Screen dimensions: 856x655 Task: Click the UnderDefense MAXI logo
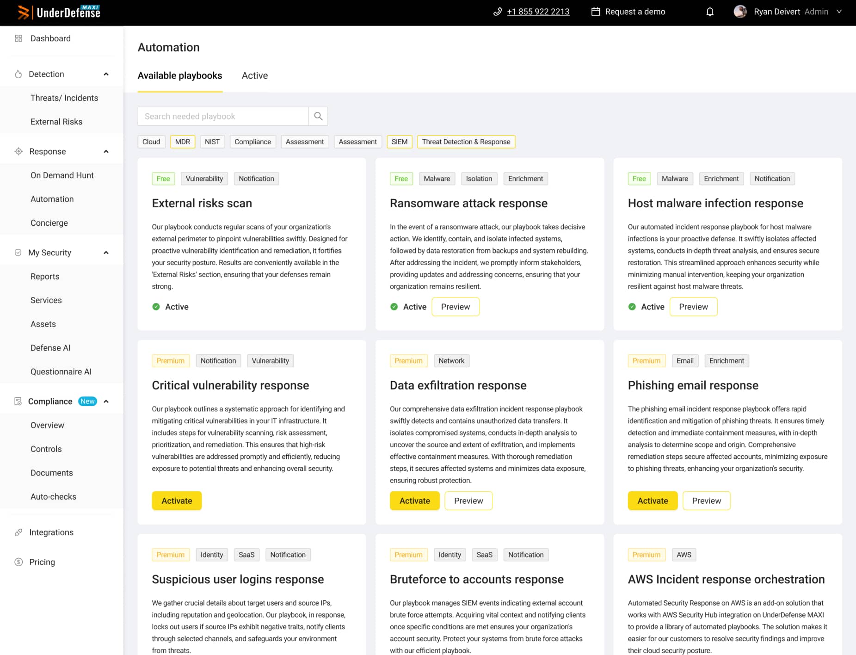tap(59, 12)
